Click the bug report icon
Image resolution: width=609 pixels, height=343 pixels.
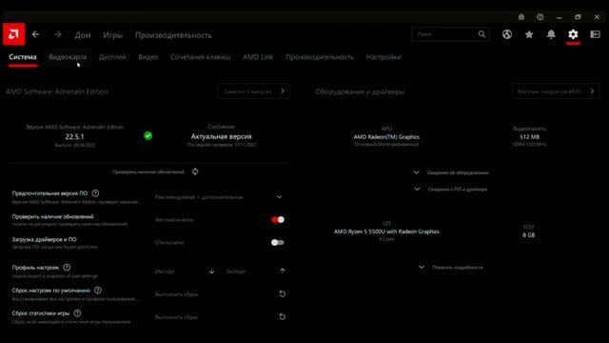coord(521,17)
